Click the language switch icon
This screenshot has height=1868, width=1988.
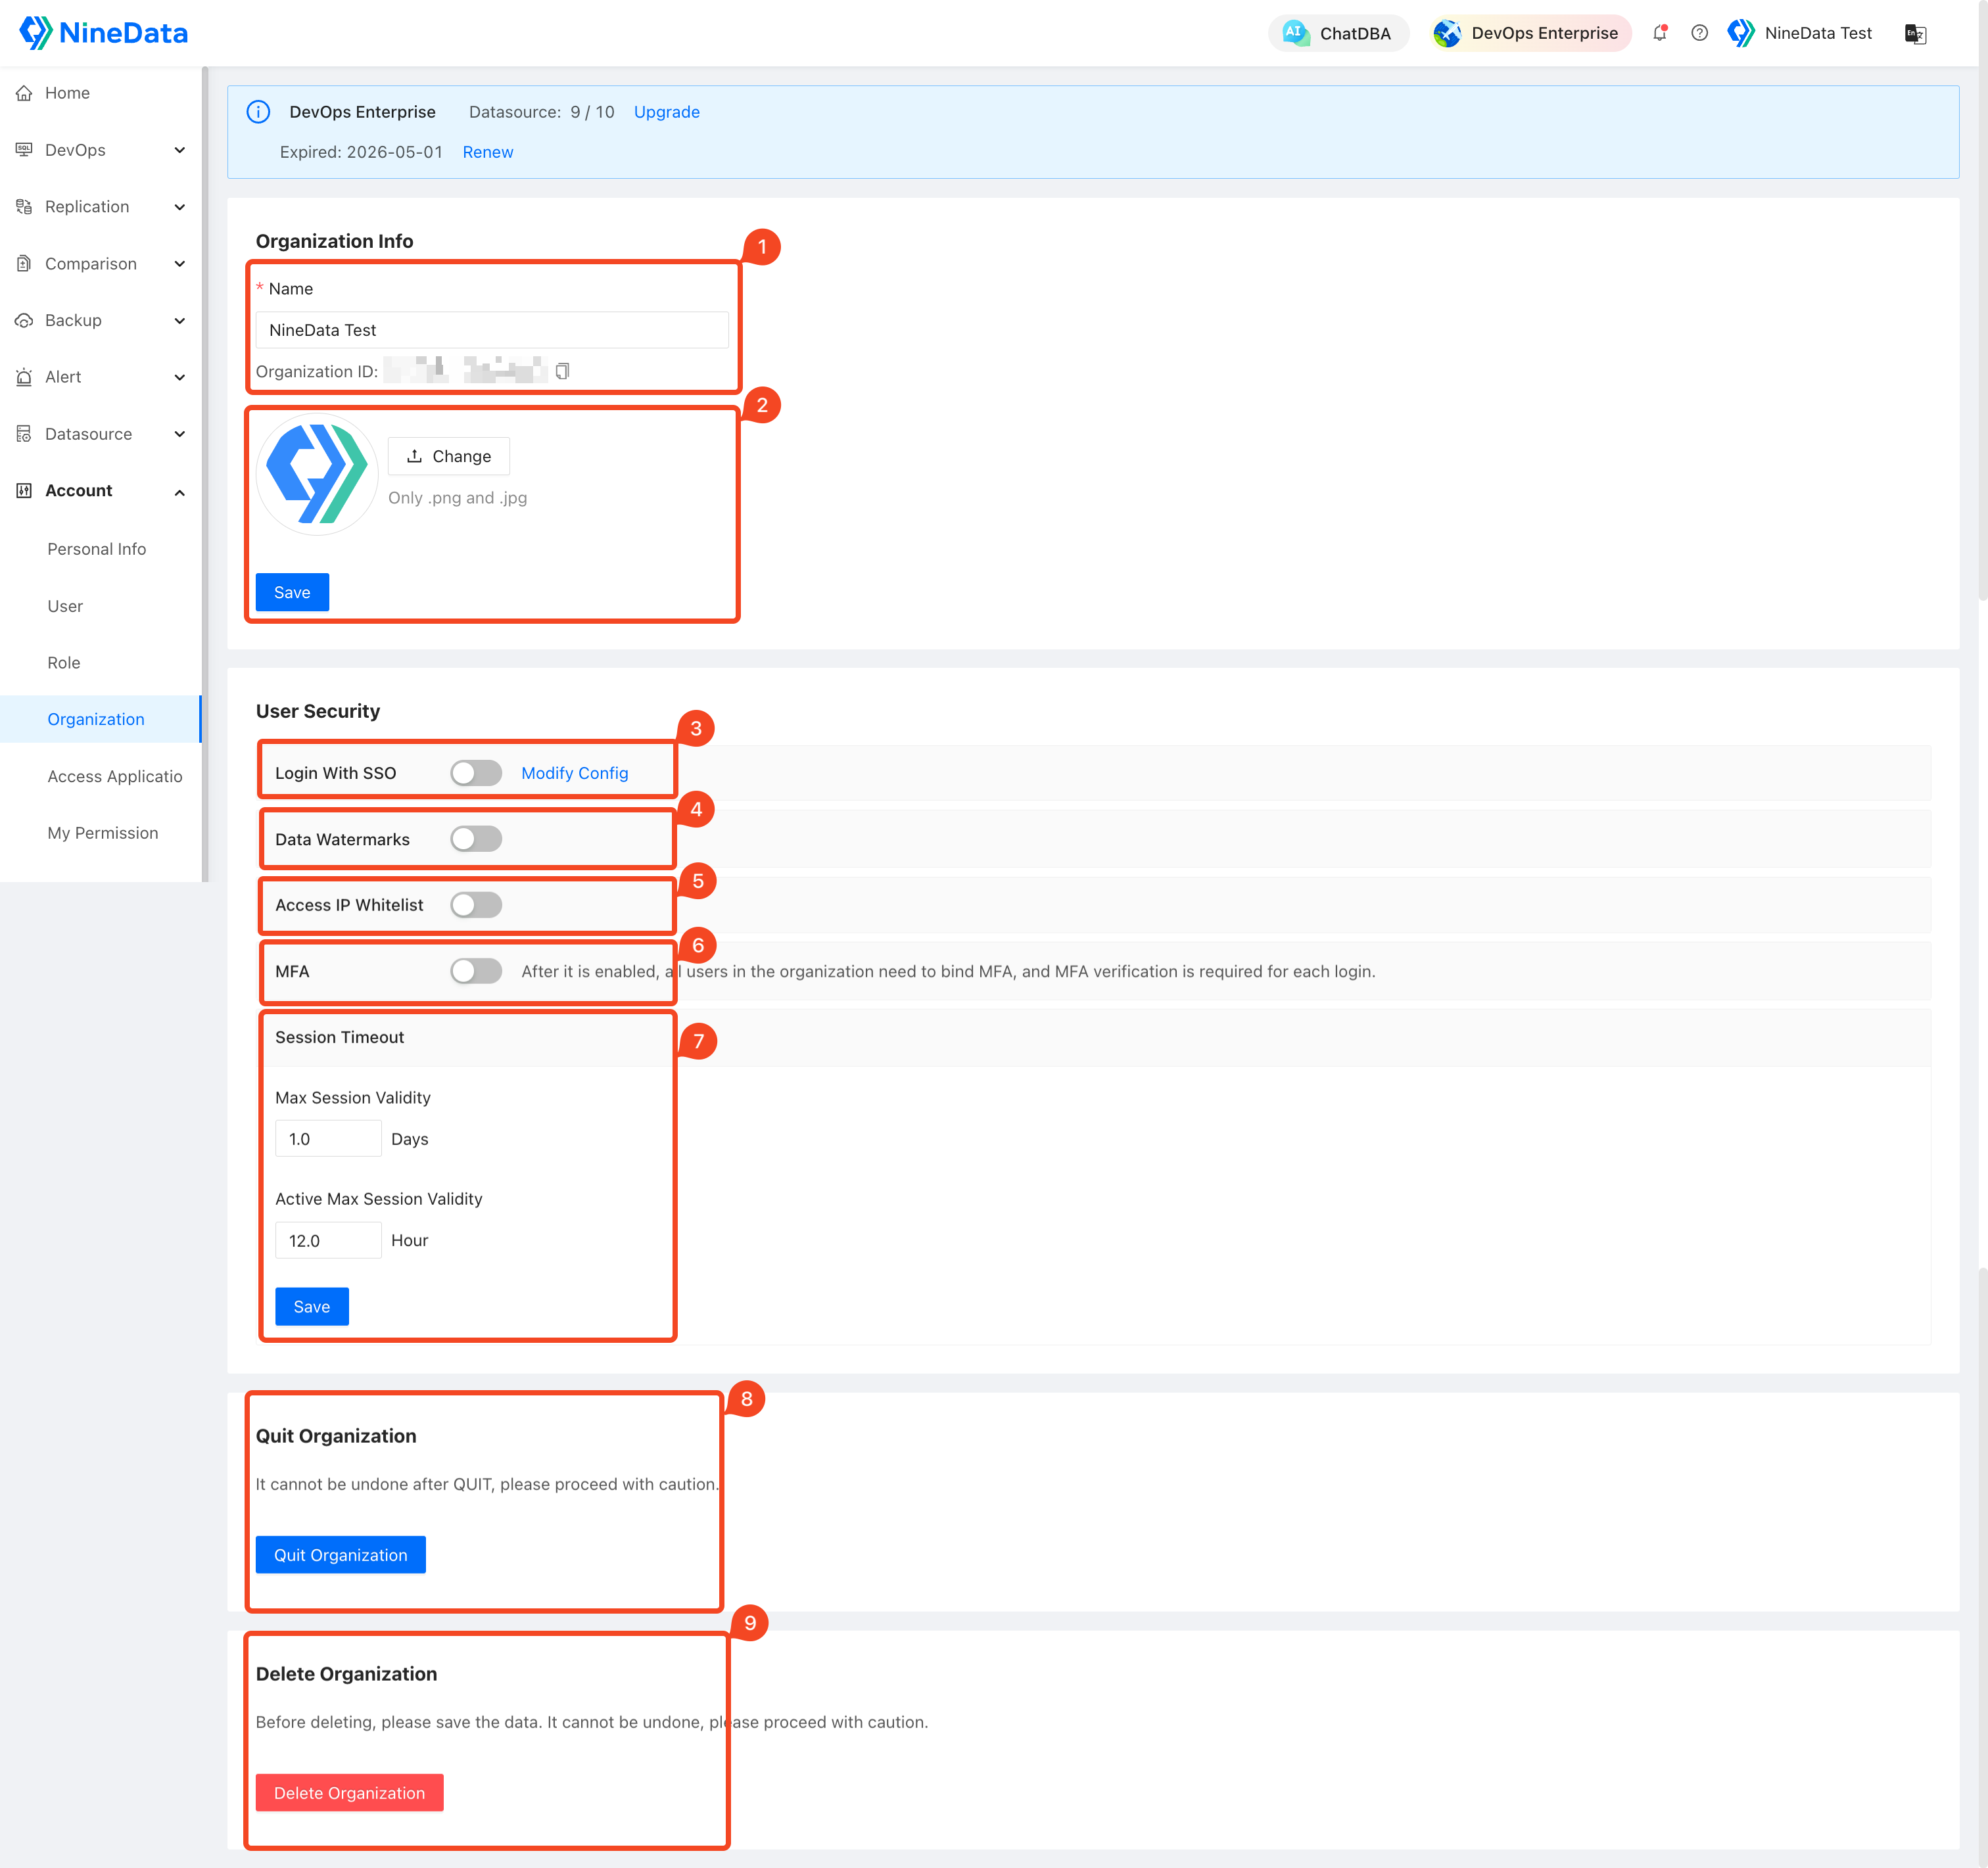click(1914, 34)
